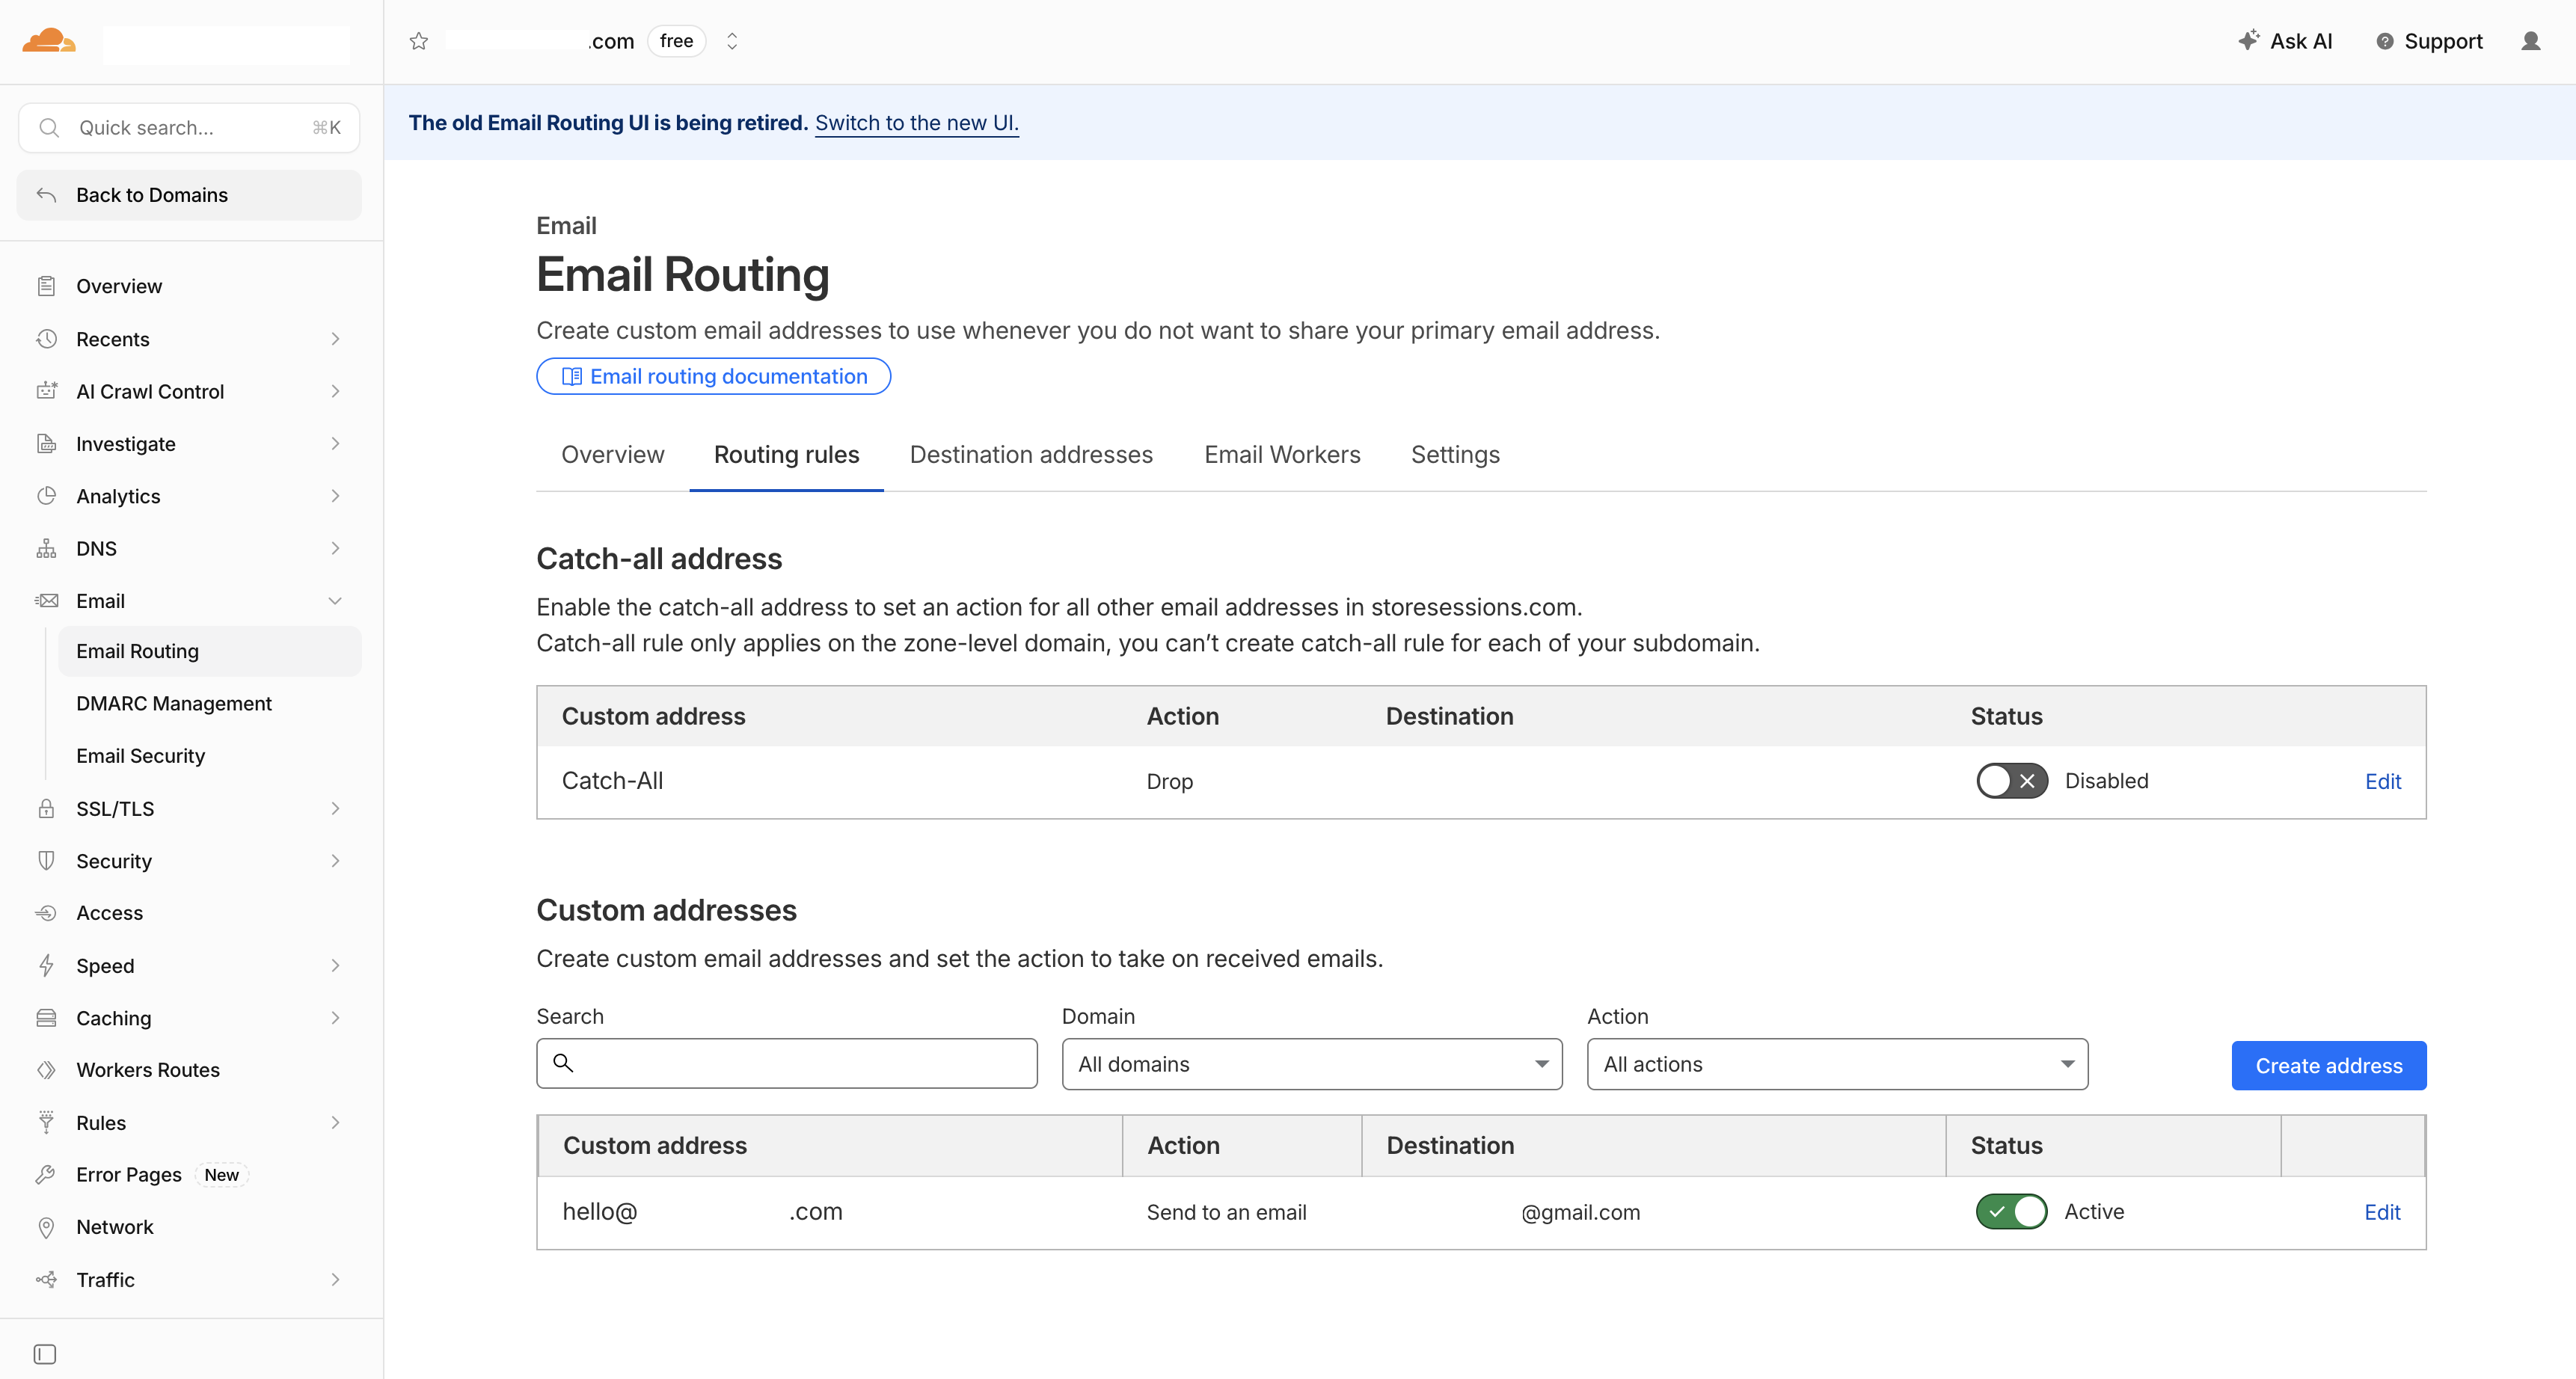
Task: Click the Back to Domains button
Action: [189, 195]
